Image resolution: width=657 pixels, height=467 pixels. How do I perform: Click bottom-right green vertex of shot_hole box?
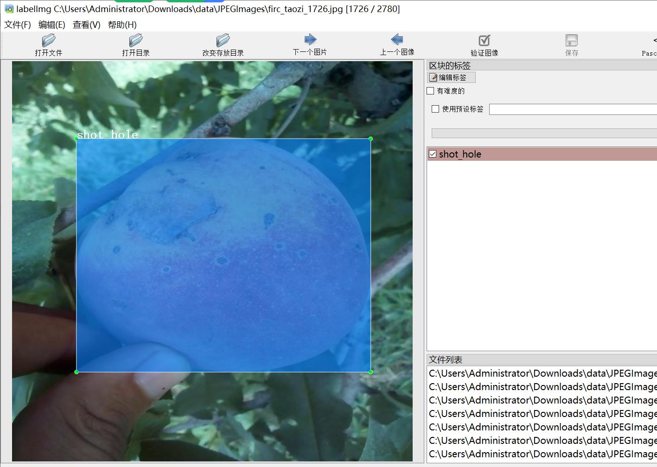coord(370,372)
